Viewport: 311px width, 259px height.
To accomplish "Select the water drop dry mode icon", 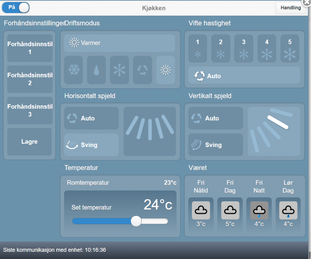I will 96,70.
